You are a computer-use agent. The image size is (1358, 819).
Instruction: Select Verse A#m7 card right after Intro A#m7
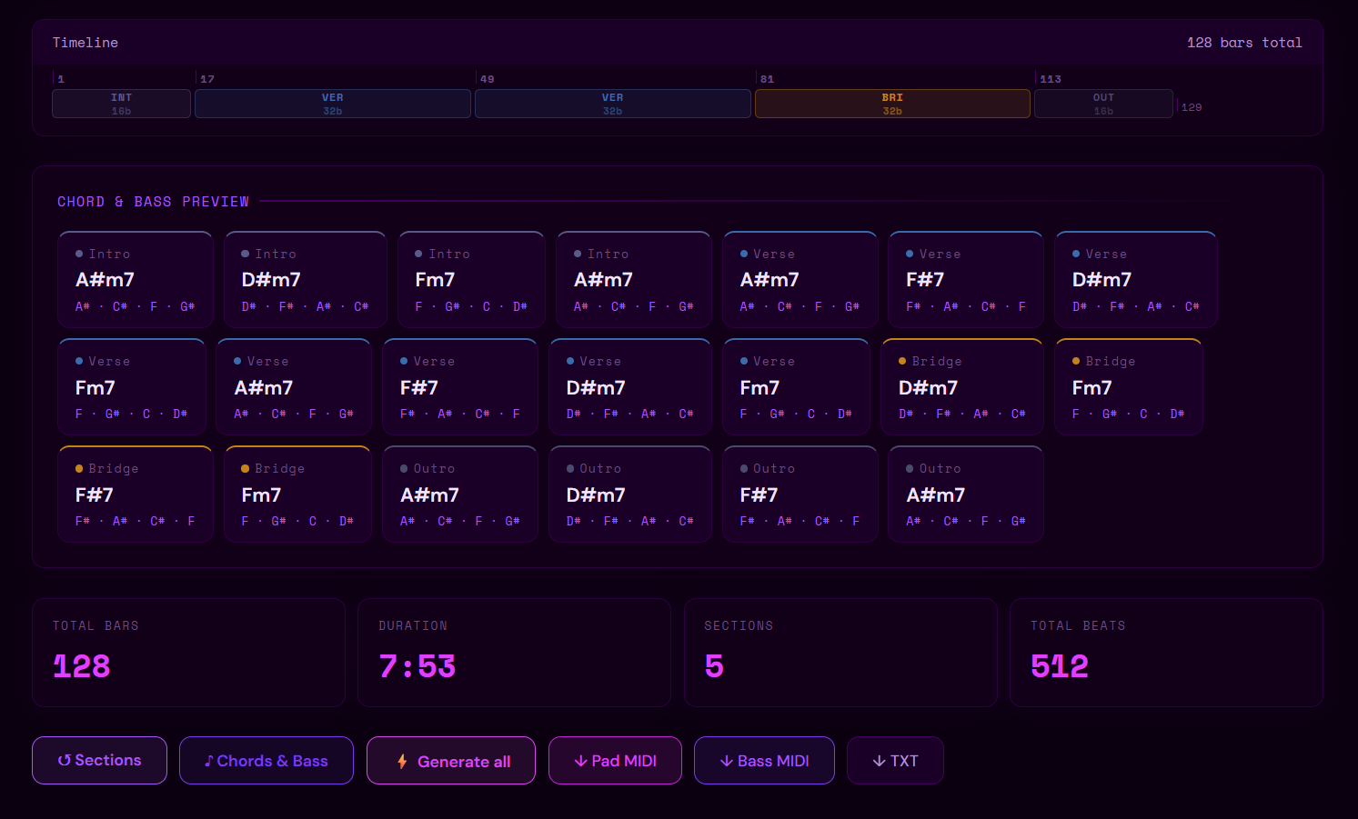pyautogui.click(x=800, y=280)
